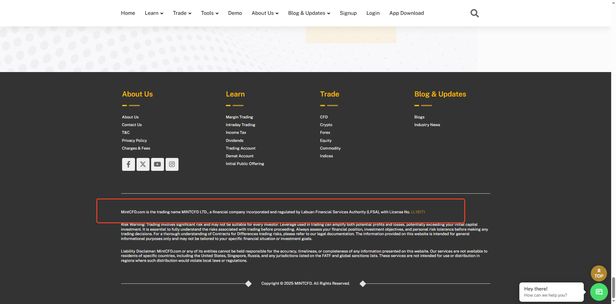Click the search magnifier icon

coord(474,13)
